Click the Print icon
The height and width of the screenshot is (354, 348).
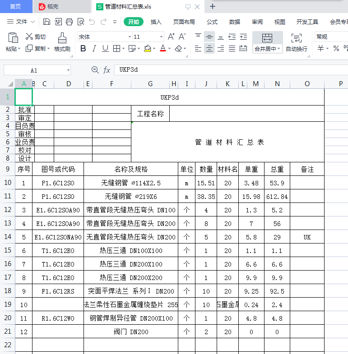point(69,22)
